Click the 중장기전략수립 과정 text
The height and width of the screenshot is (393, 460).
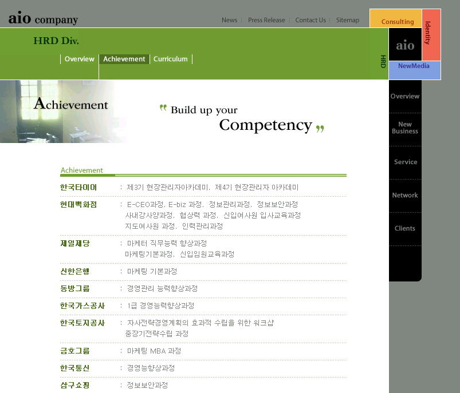coord(156,334)
